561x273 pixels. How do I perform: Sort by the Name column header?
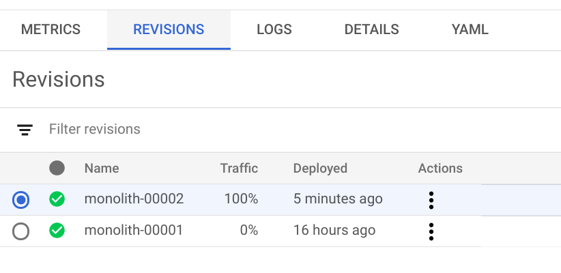pos(102,168)
